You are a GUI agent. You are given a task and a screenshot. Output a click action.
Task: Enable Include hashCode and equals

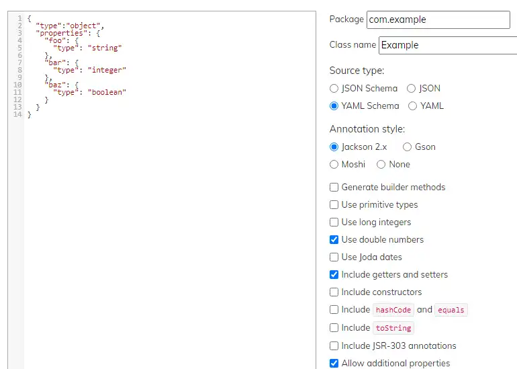pyautogui.click(x=334, y=310)
